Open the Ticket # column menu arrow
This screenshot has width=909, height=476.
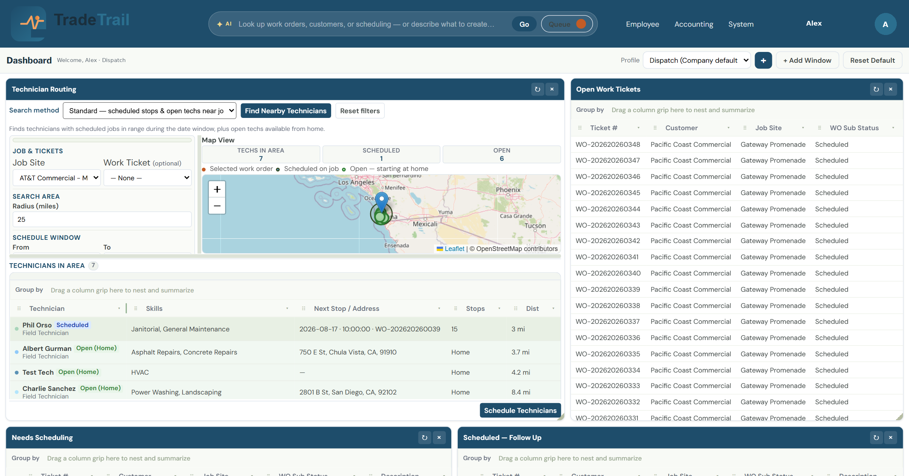(638, 128)
